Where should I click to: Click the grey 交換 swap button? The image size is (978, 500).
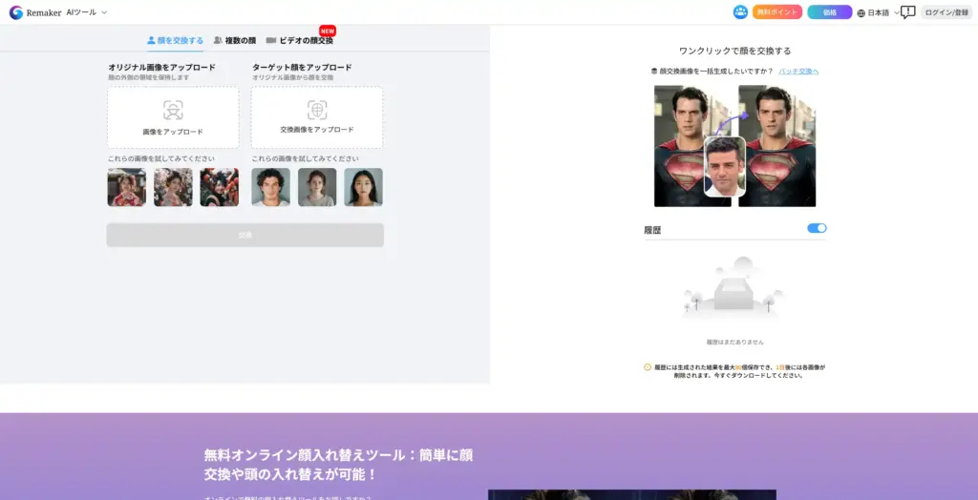coord(245,235)
